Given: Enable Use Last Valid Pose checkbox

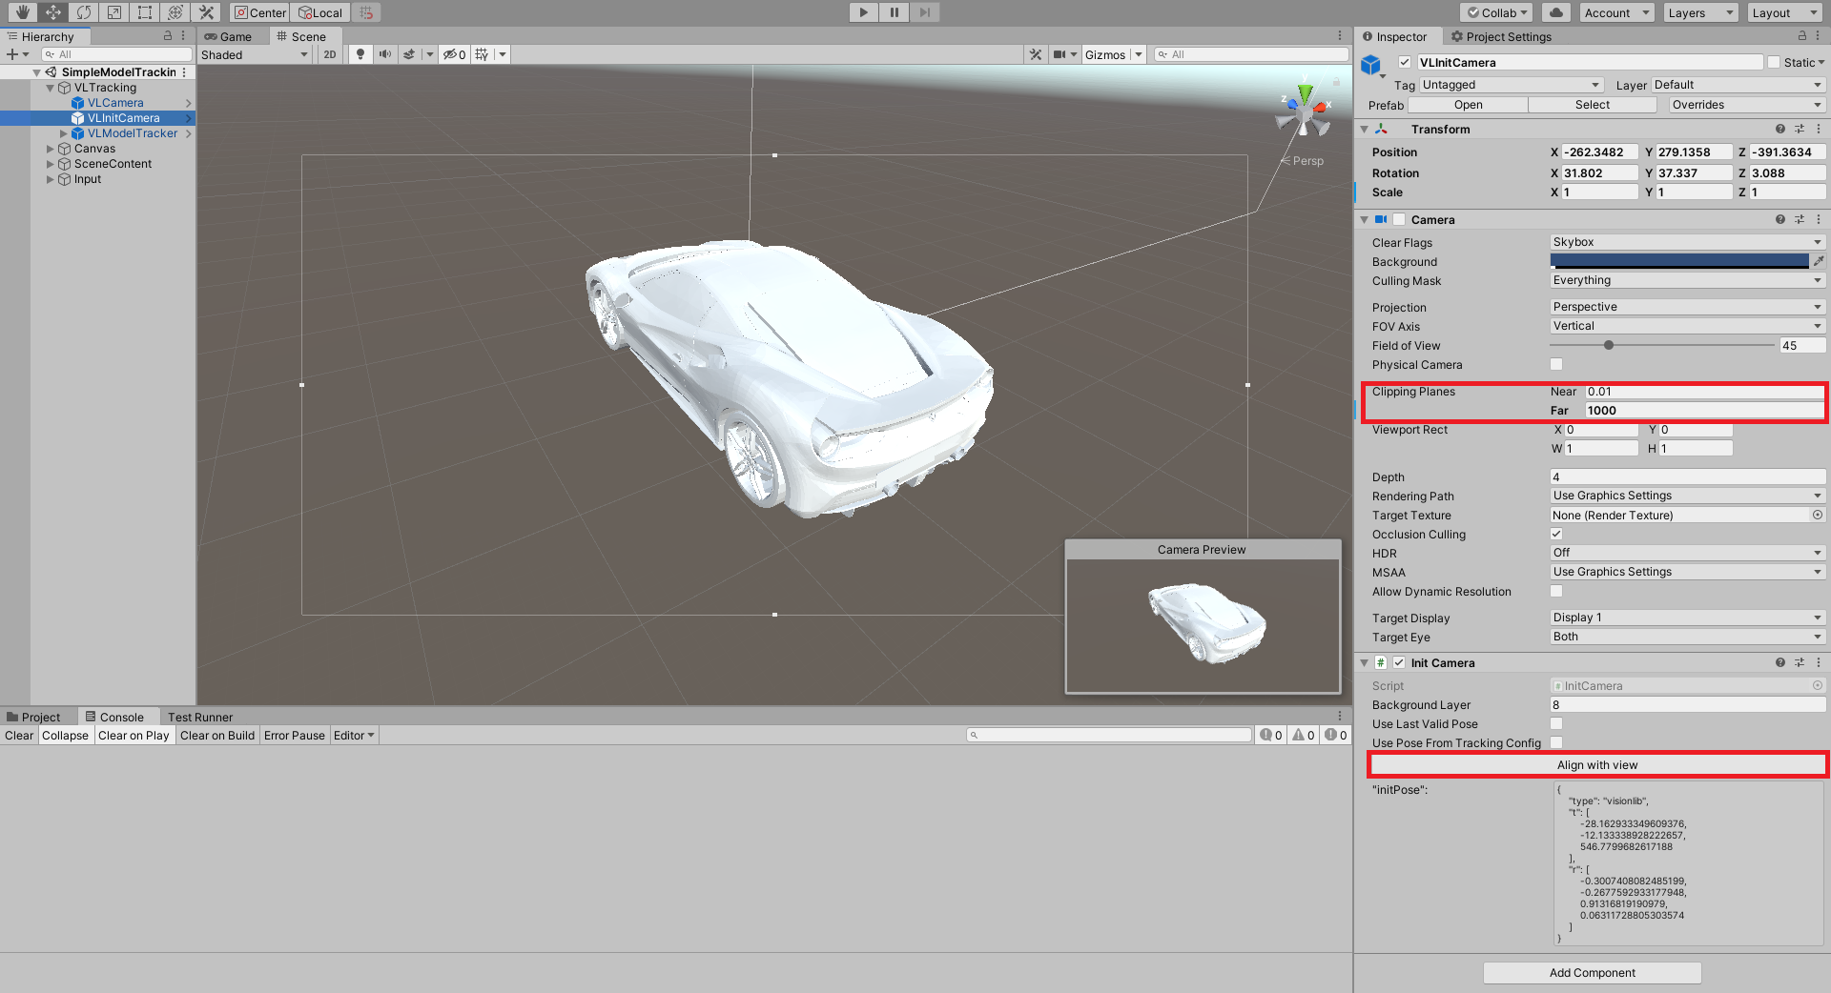Looking at the screenshot, I should pyautogui.click(x=1556, y=724).
